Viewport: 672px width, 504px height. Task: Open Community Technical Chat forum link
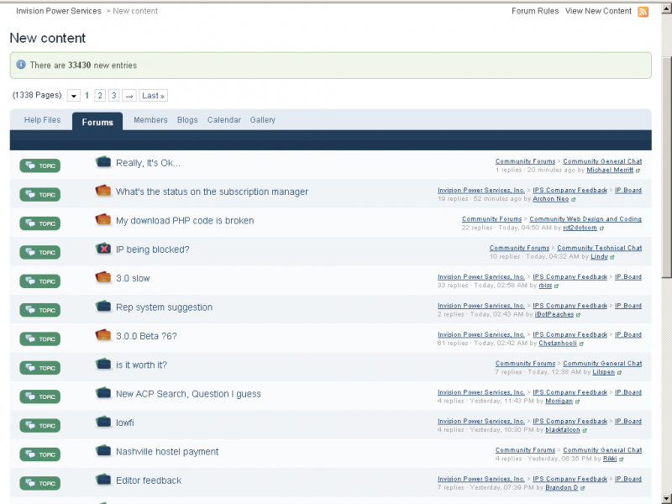(600, 248)
